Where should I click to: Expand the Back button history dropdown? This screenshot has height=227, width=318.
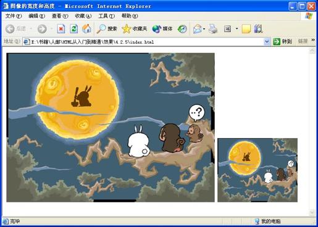(x=31, y=29)
